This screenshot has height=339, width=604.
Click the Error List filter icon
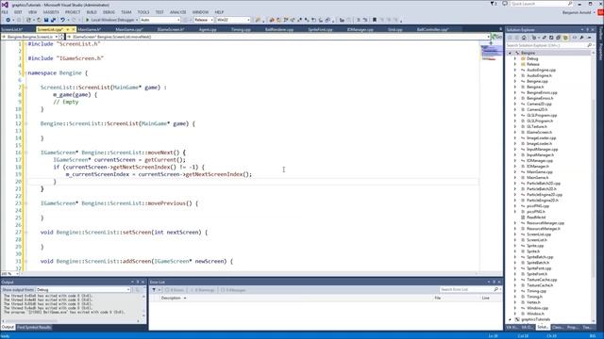[x=154, y=290]
